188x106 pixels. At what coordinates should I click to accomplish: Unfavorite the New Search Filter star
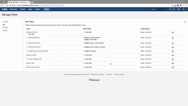27,67
